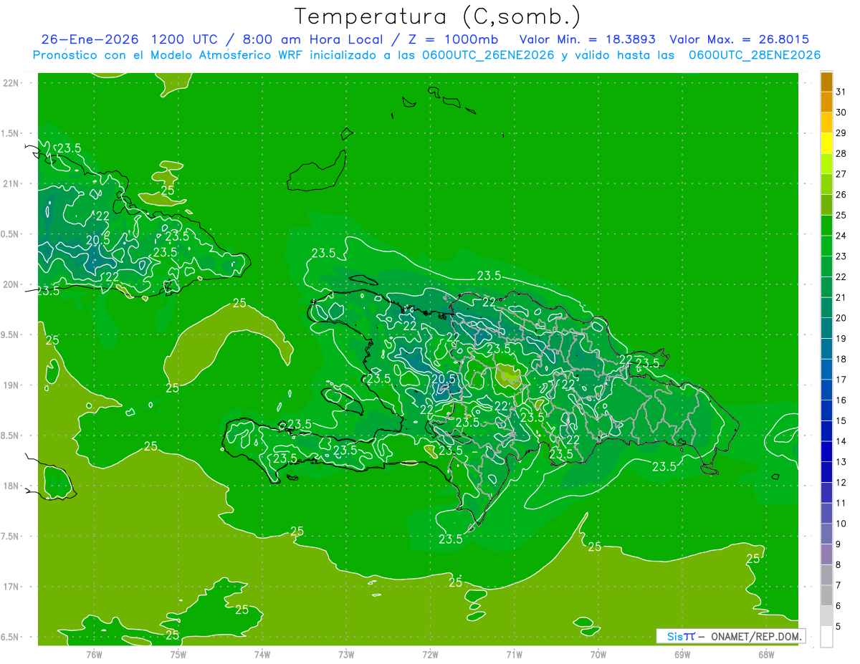
Task: Click the '71W' longitude axis label
Action: pos(514,655)
